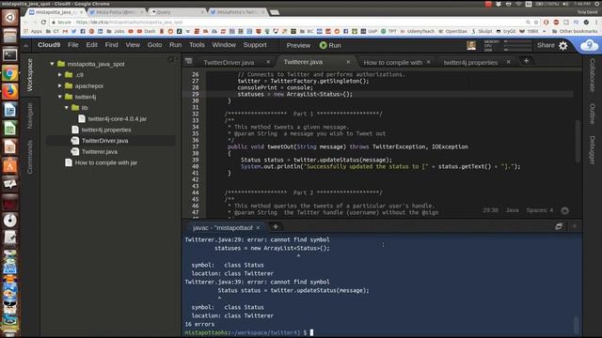Open LibreOffice Writer dock icon
This screenshot has width=602, height=338.
coord(10,111)
